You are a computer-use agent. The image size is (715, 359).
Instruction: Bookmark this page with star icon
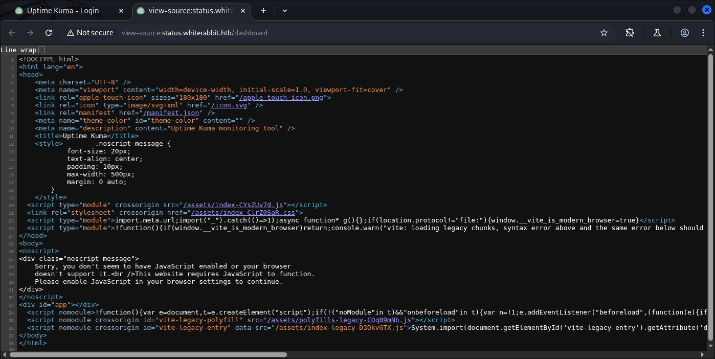[x=604, y=33]
